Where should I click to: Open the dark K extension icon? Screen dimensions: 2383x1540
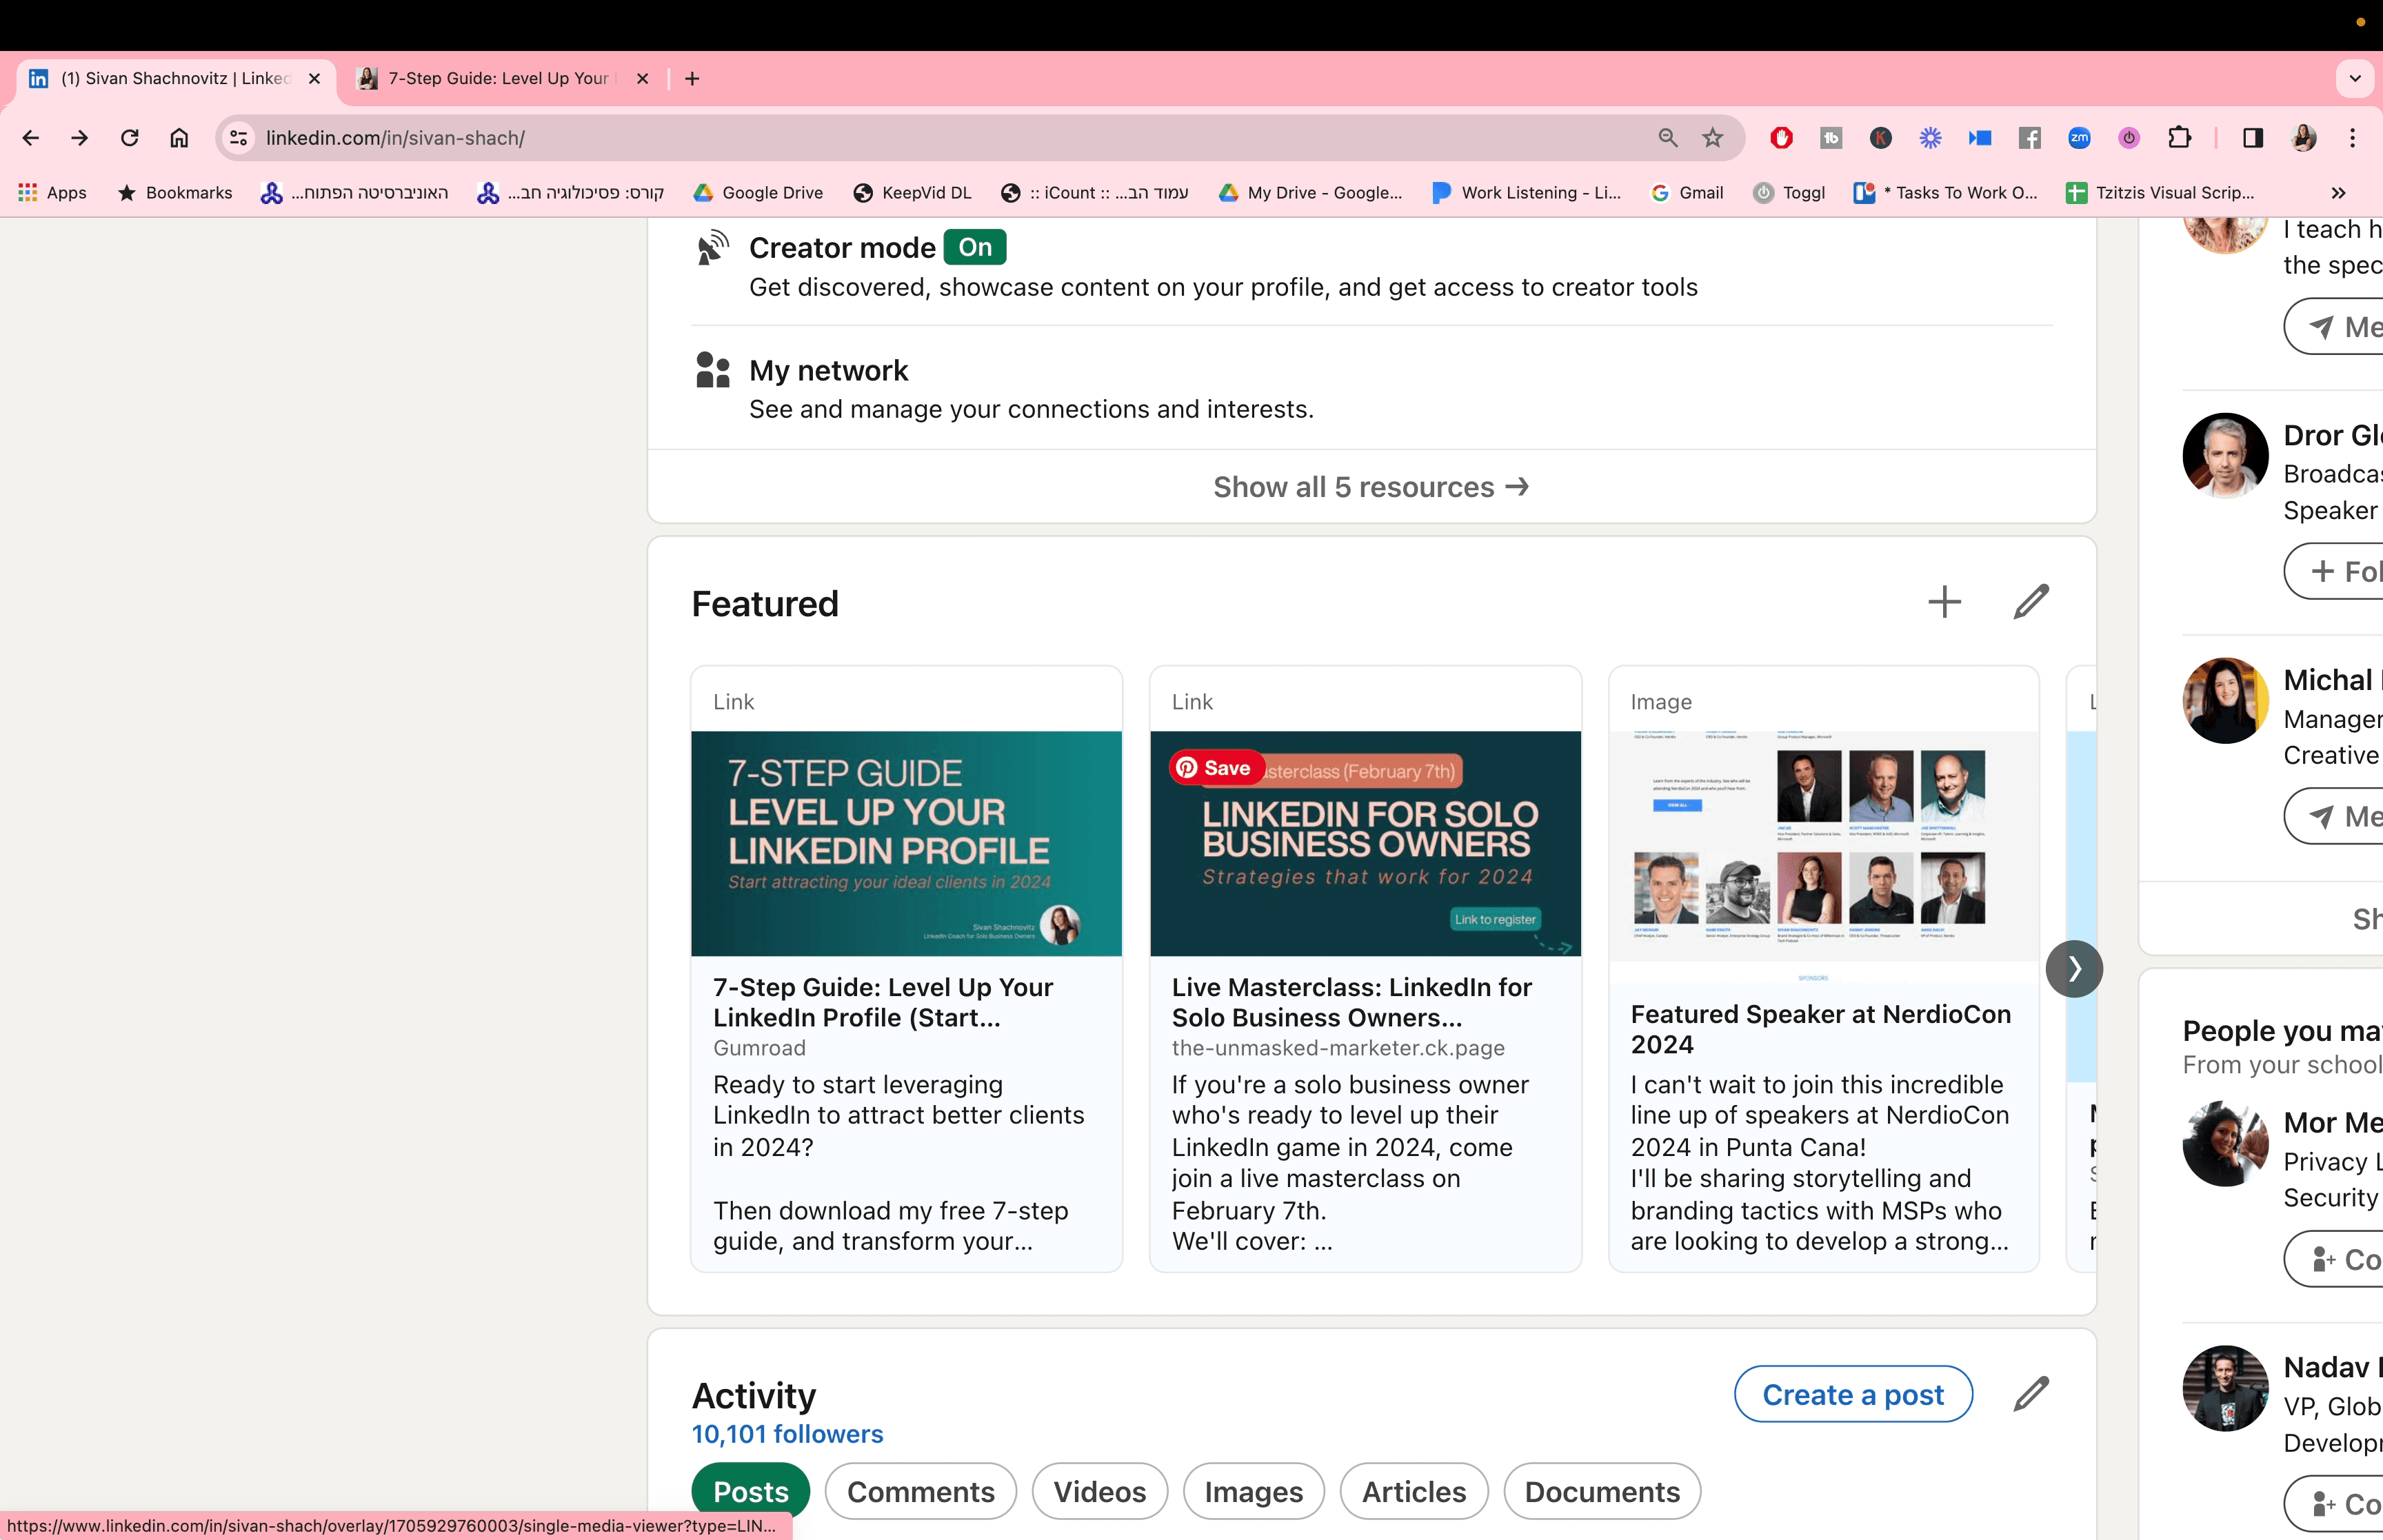click(1880, 138)
